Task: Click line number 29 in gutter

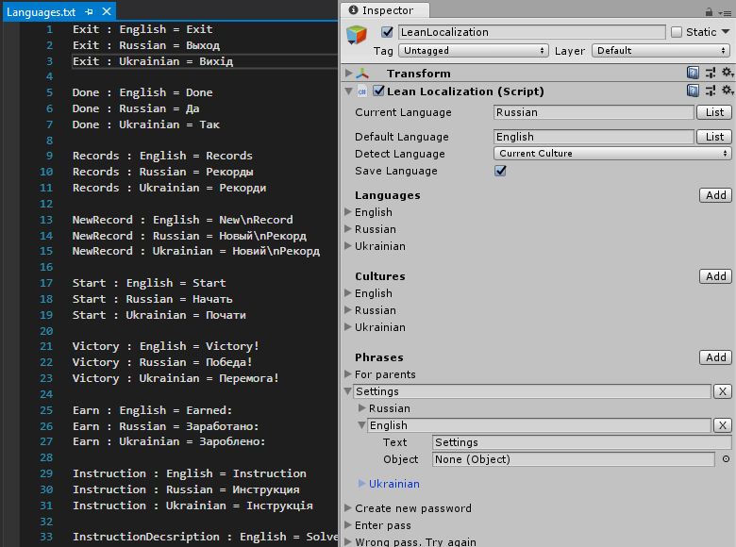Action: point(46,473)
